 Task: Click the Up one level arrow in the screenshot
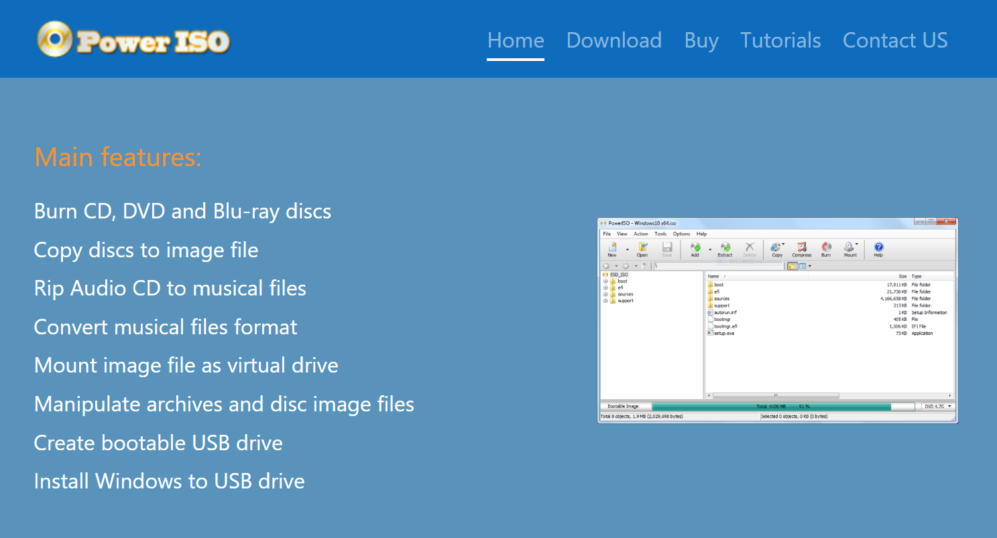644,266
